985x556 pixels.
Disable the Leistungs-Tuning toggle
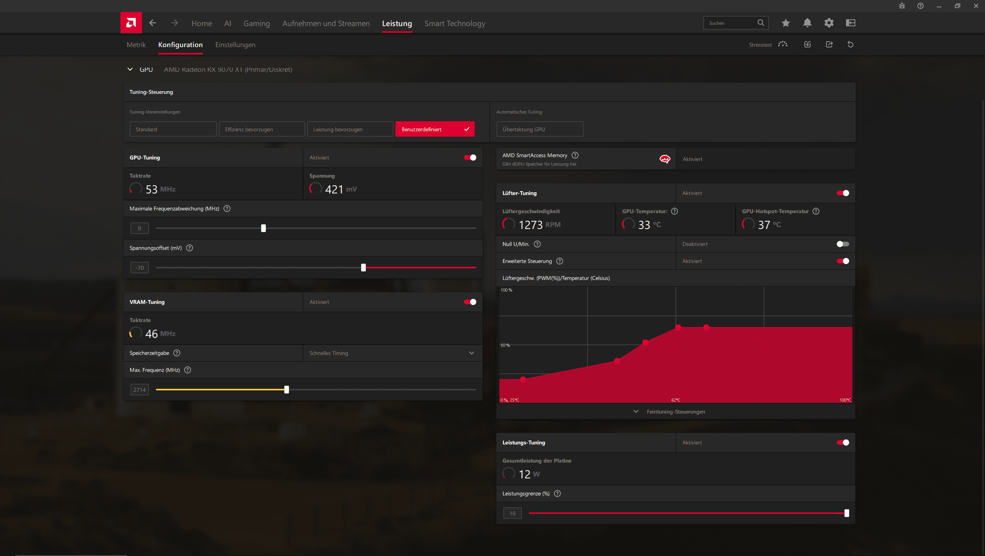843,442
